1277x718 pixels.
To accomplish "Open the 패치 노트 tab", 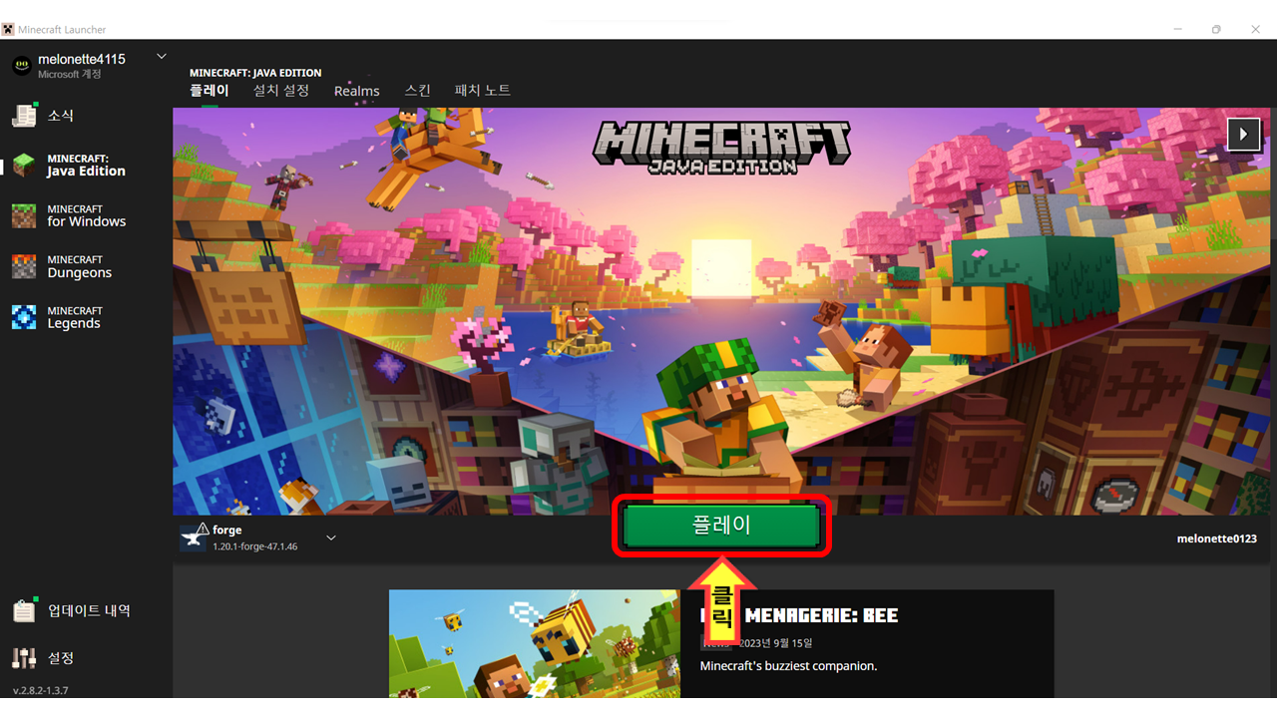I will [483, 91].
